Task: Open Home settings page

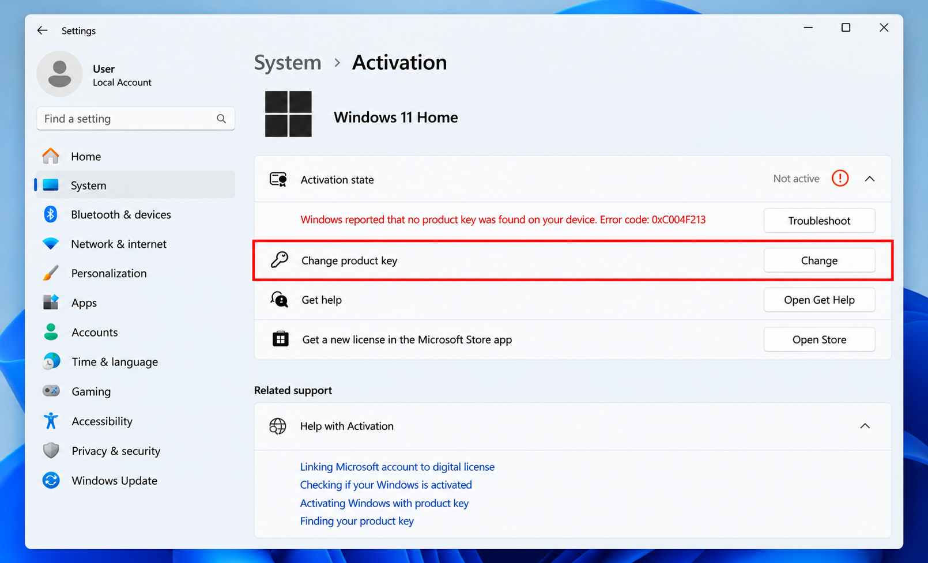Action: point(135,156)
